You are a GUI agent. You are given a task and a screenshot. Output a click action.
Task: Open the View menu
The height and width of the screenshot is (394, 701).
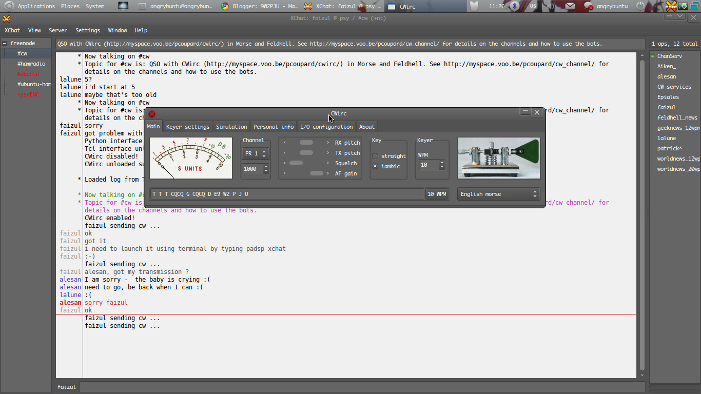[x=34, y=30]
